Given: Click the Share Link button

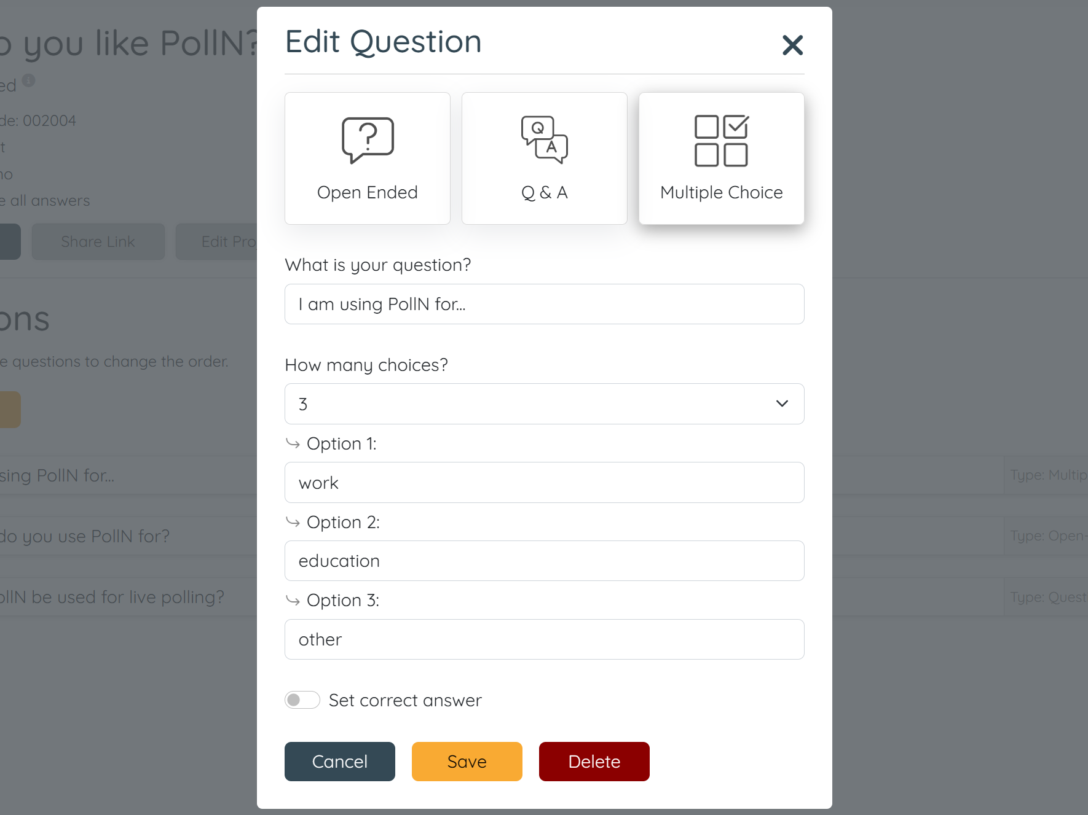Looking at the screenshot, I should tap(98, 241).
